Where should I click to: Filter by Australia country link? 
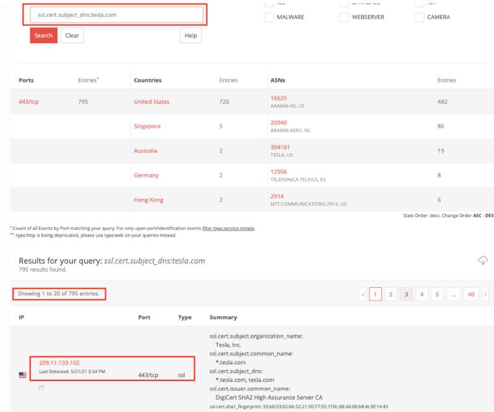coord(145,151)
